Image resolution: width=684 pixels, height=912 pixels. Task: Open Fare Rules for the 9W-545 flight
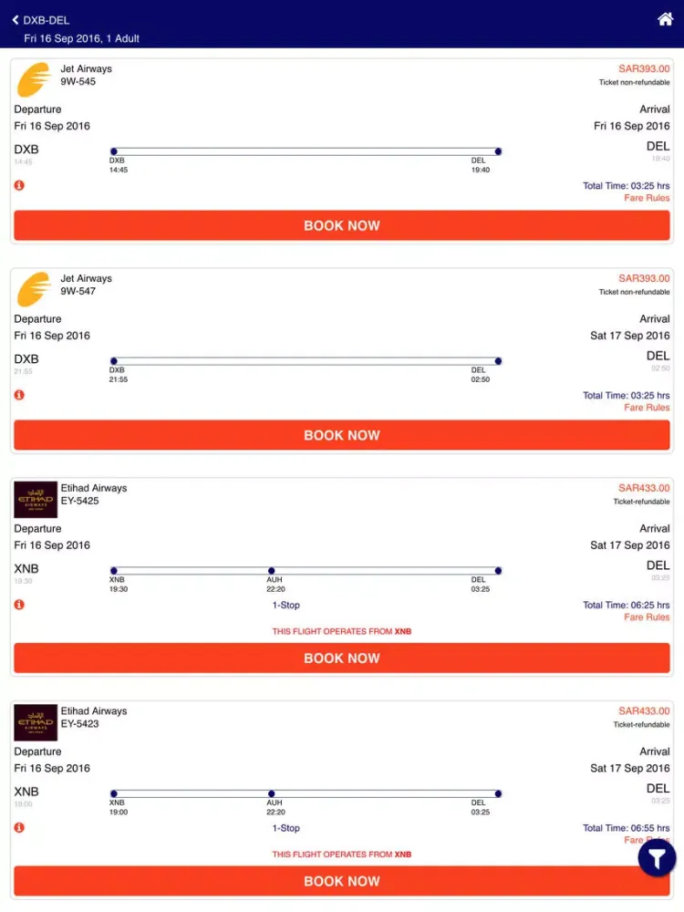pyautogui.click(x=647, y=198)
